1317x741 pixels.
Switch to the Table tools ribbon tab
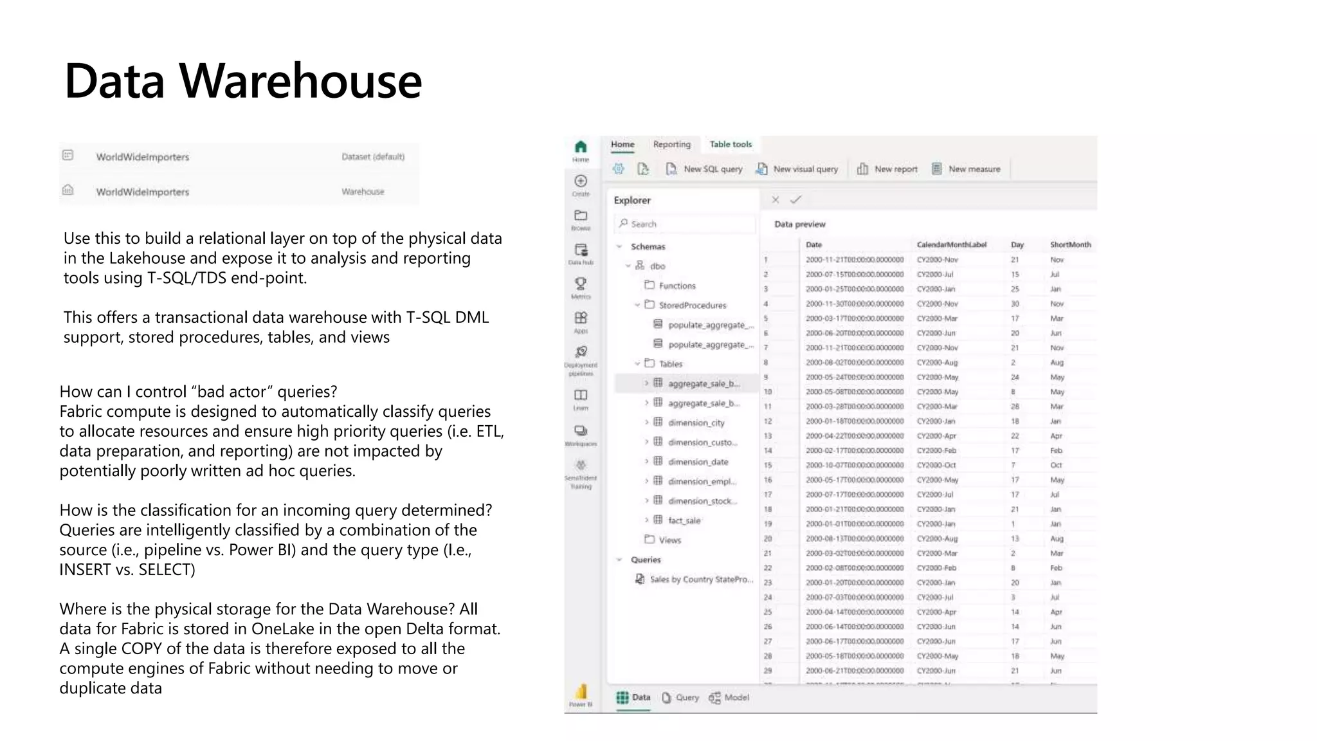tap(731, 145)
